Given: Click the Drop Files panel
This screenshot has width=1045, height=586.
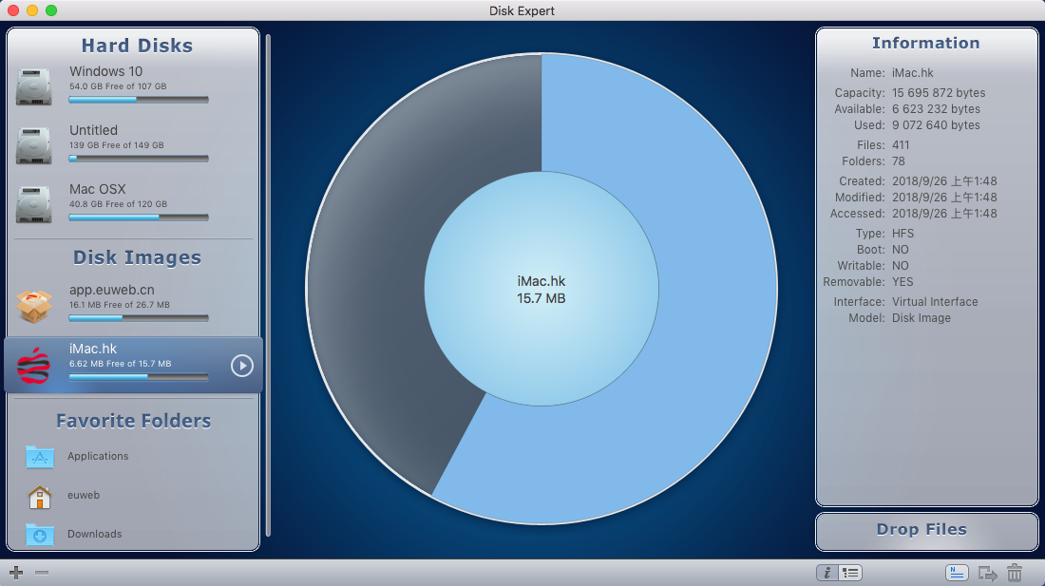Looking at the screenshot, I should pyautogui.click(x=926, y=532).
